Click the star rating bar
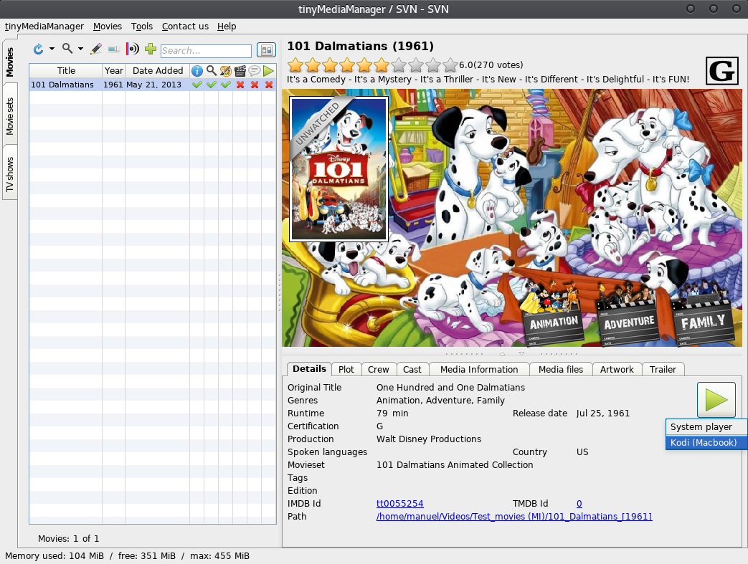This screenshot has height=564, width=748. pyautogui.click(x=373, y=64)
